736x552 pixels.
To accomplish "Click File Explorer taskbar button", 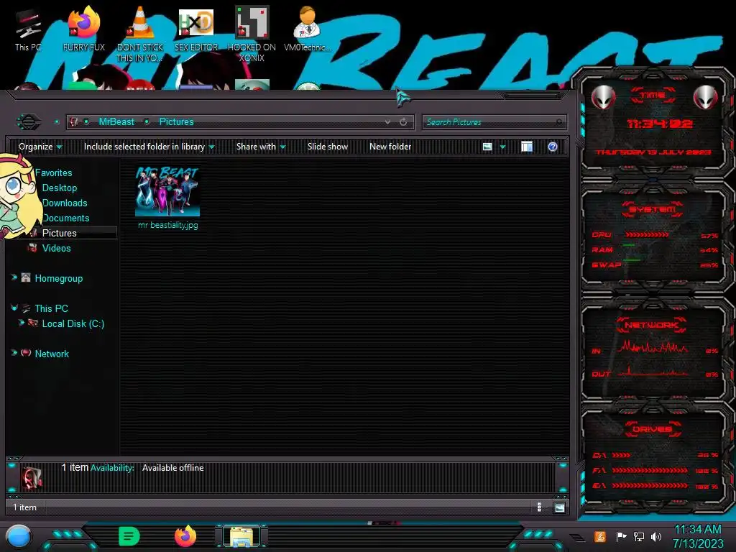I will [241, 536].
